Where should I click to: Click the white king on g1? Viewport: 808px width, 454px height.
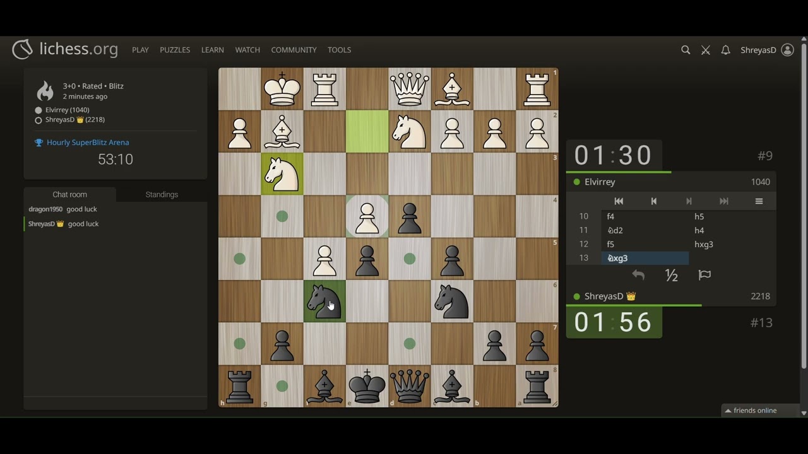coord(282,89)
